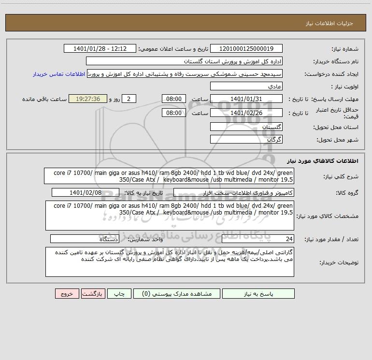The height and width of the screenshot is (360, 372).
Task: Click the buyer organization name field
Action: (x=184, y=61)
